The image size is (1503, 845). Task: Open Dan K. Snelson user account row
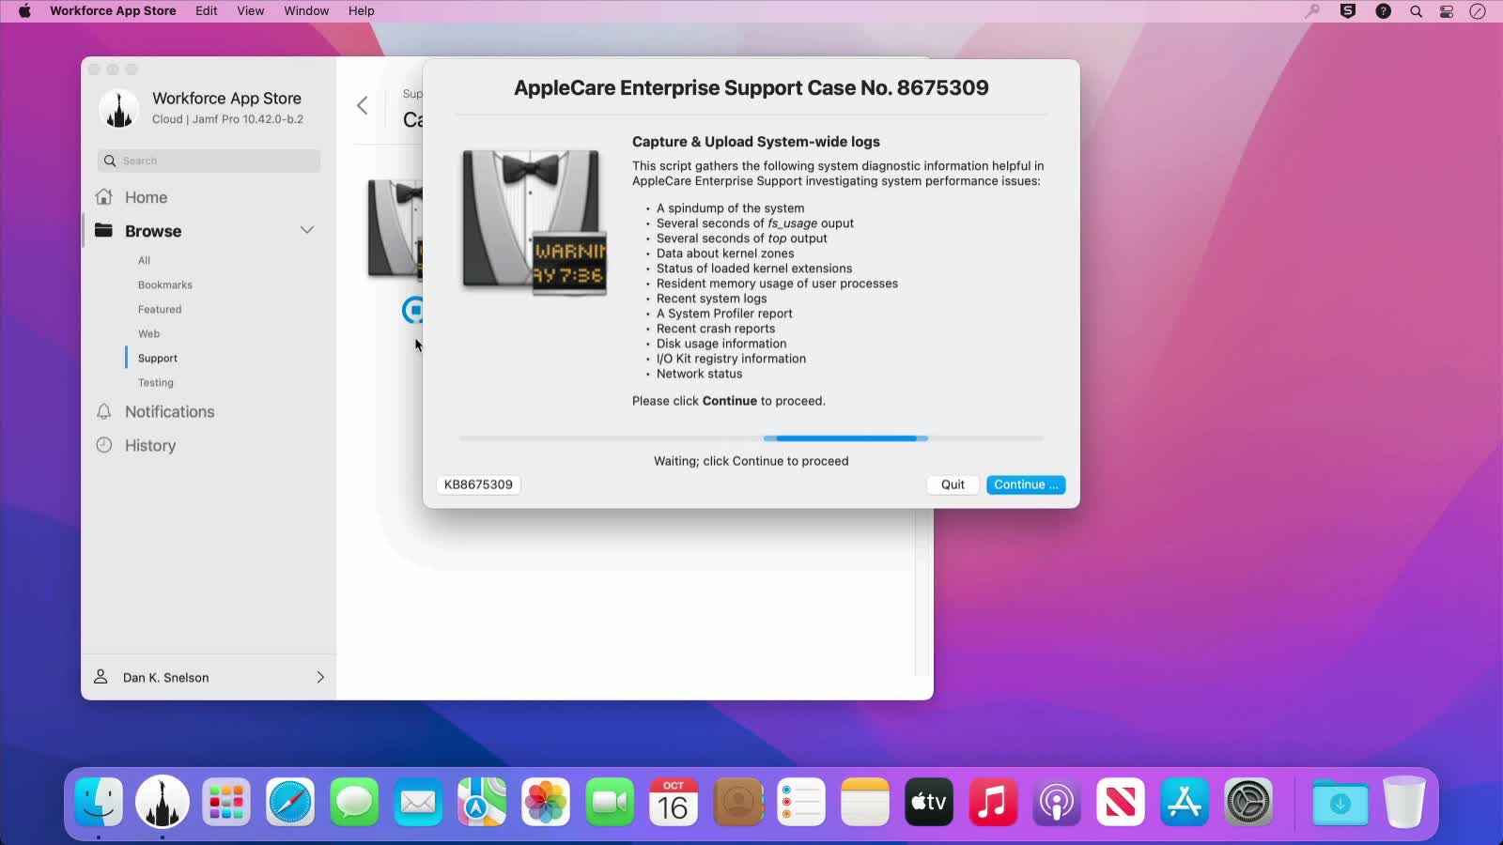pyautogui.click(x=209, y=677)
